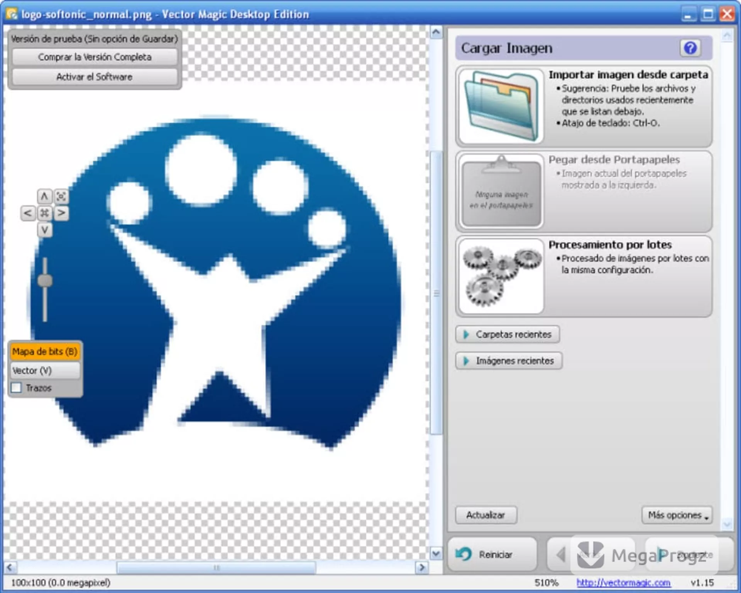The image size is (741, 593).
Task: Pan the view right with the arrow button
Action: [61, 213]
